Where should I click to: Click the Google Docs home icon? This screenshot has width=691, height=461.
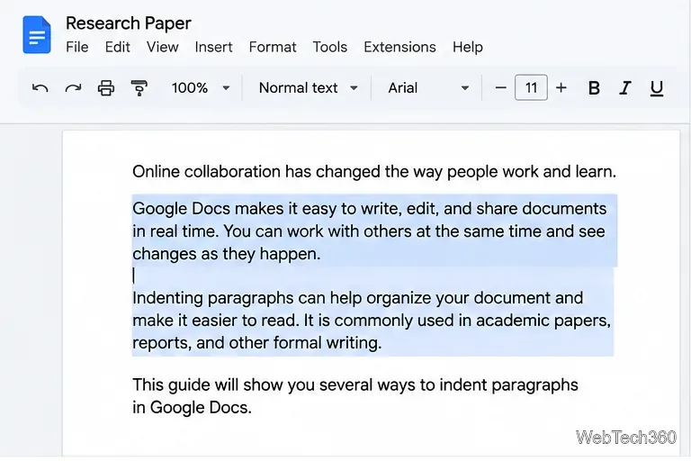click(x=37, y=35)
